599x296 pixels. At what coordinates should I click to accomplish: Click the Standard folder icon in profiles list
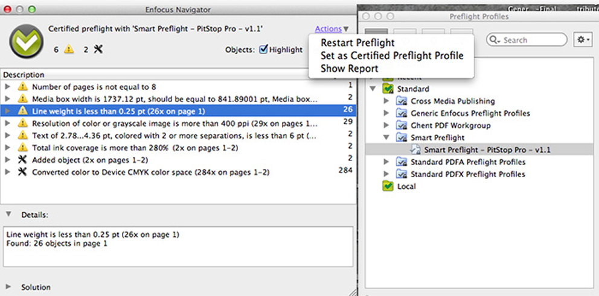tap(388, 89)
